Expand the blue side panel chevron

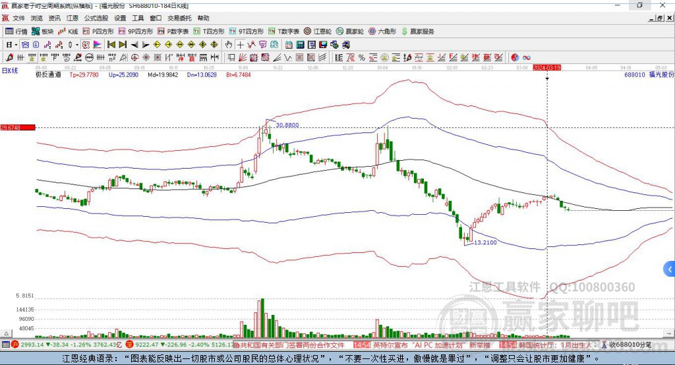tap(670, 269)
